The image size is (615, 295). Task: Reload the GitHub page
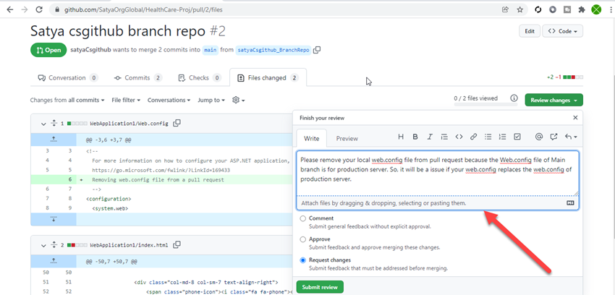(x=39, y=10)
